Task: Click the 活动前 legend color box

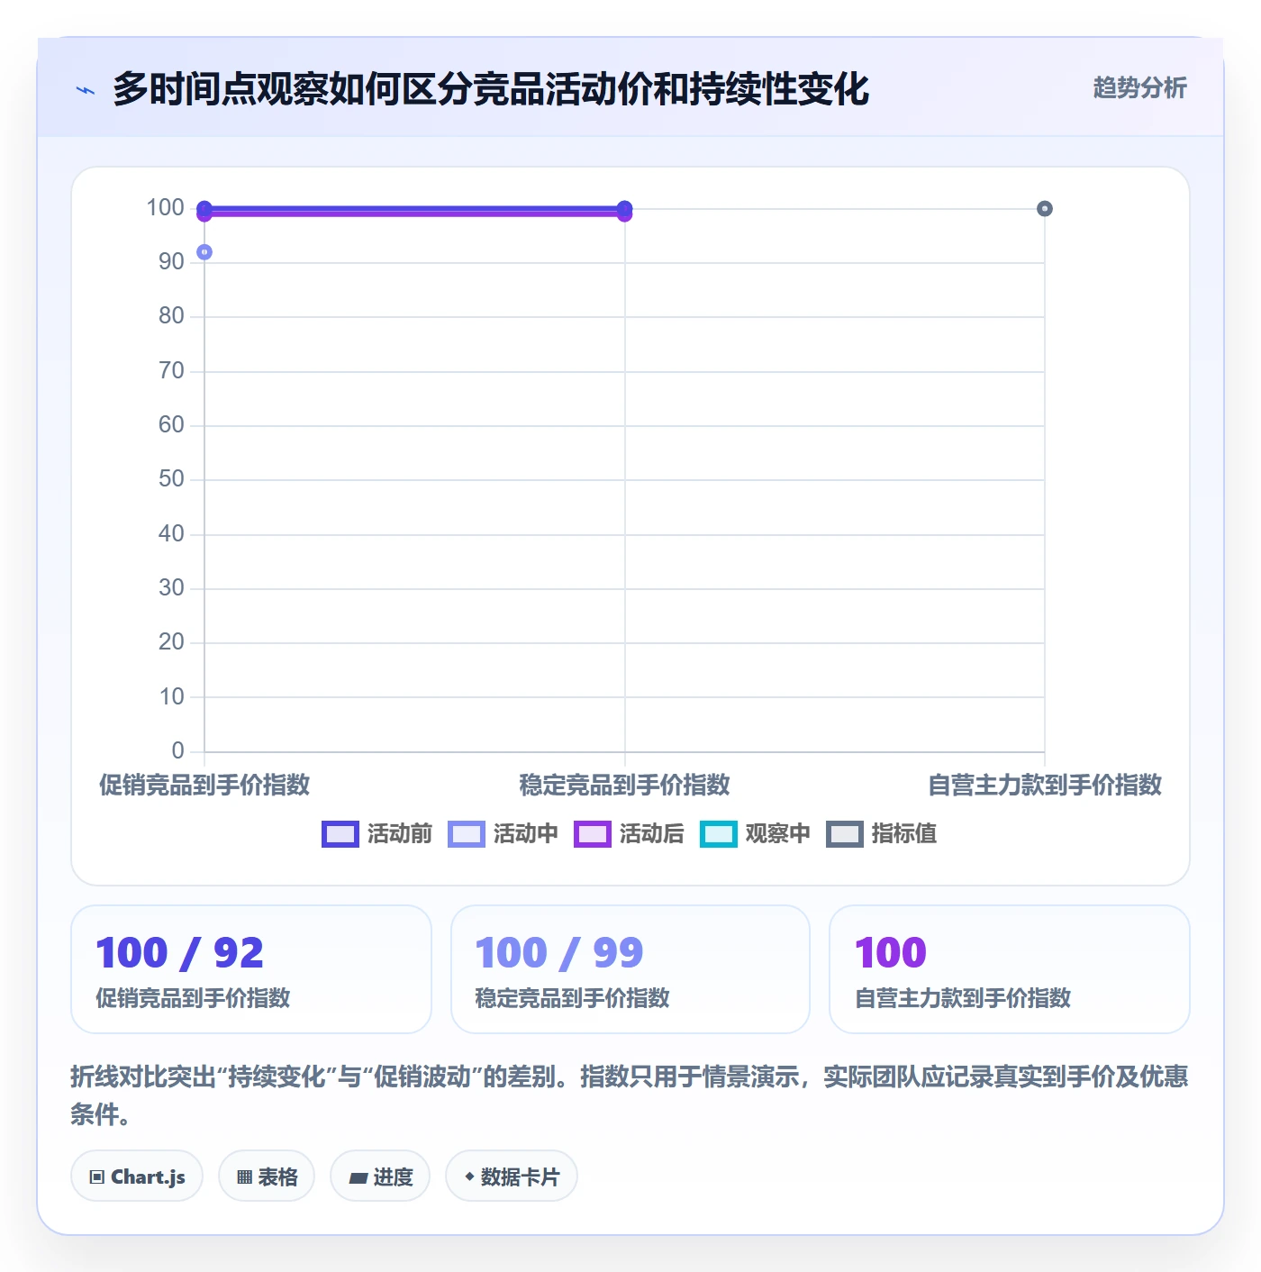Action: (x=340, y=834)
